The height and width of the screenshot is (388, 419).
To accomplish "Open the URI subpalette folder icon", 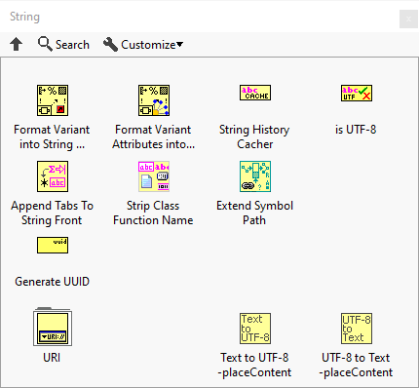I will point(53,327).
